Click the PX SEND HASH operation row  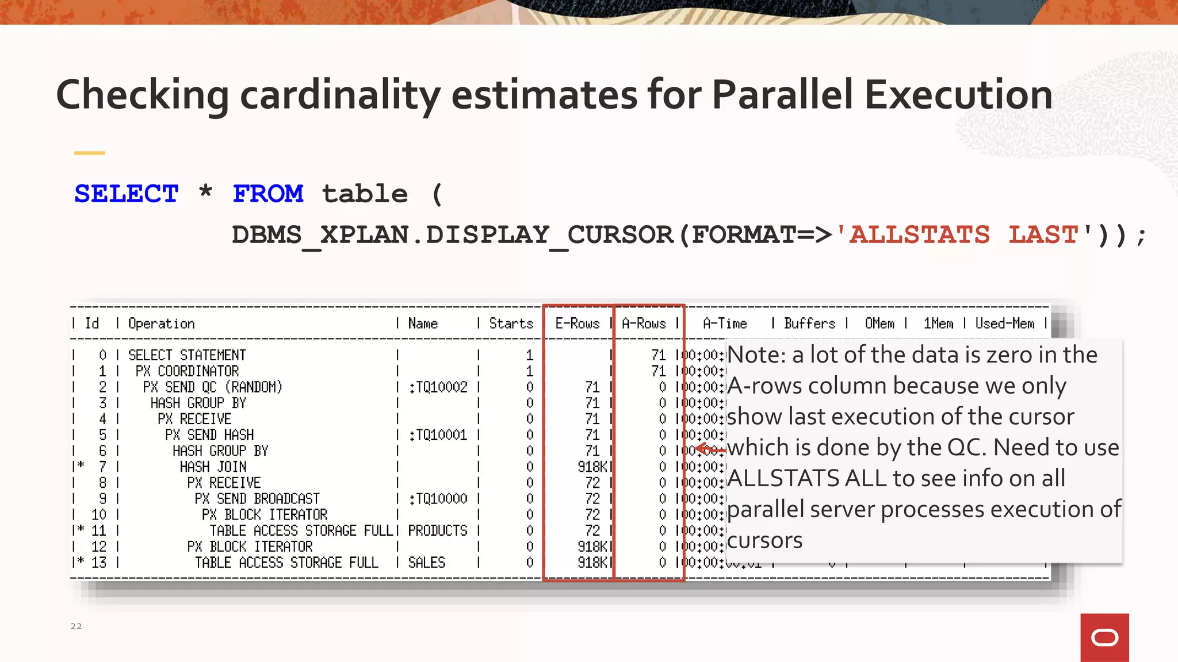[209, 435]
